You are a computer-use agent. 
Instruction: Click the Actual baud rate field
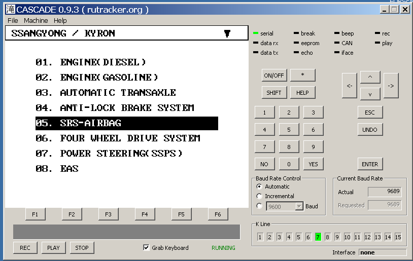point(385,192)
